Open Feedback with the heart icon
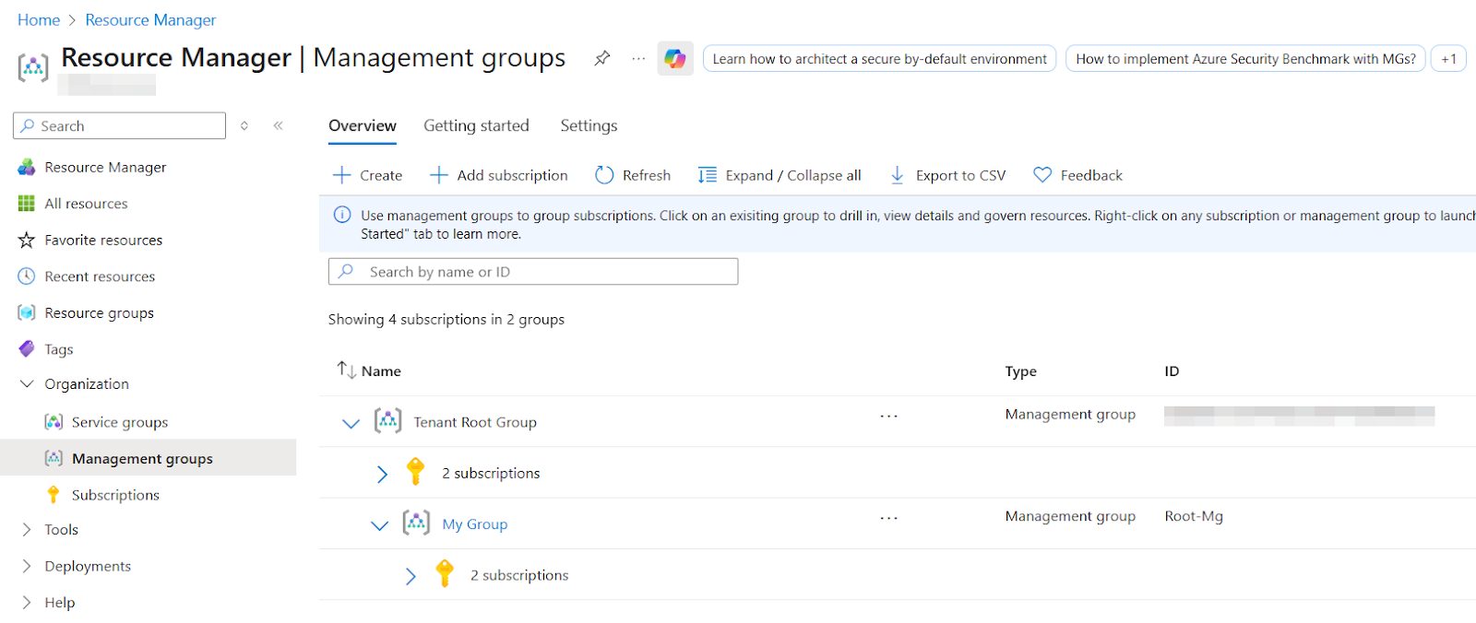 (x=1077, y=175)
